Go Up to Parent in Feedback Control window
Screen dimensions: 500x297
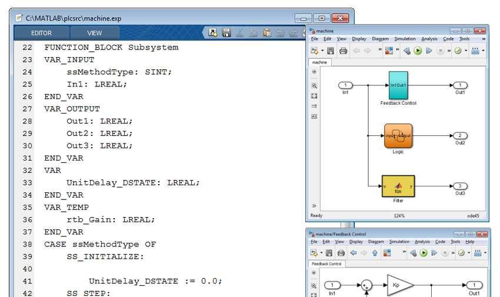click(375, 253)
